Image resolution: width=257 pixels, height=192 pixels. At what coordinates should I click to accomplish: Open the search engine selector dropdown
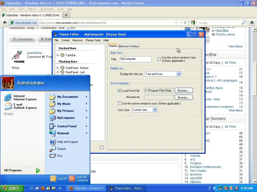(195, 23)
